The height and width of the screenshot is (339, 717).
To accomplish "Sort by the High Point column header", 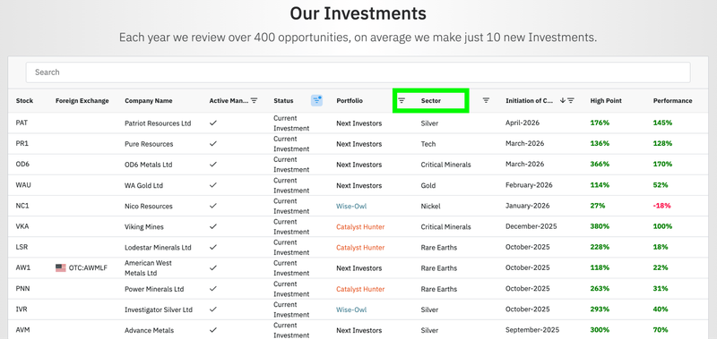I will 606,101.
